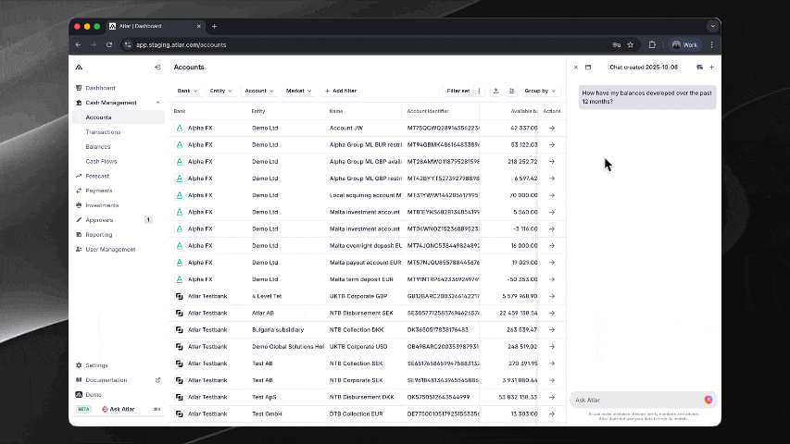Open a new browser tab
Screen dimensions: 790x444
click(x=214, y=26)
